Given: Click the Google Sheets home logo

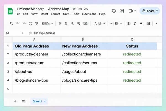Looking at the screenshot, I should point(10,11).
